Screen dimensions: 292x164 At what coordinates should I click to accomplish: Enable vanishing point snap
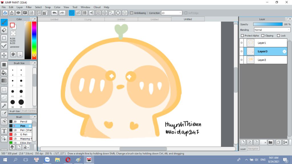tap(92, 13)
